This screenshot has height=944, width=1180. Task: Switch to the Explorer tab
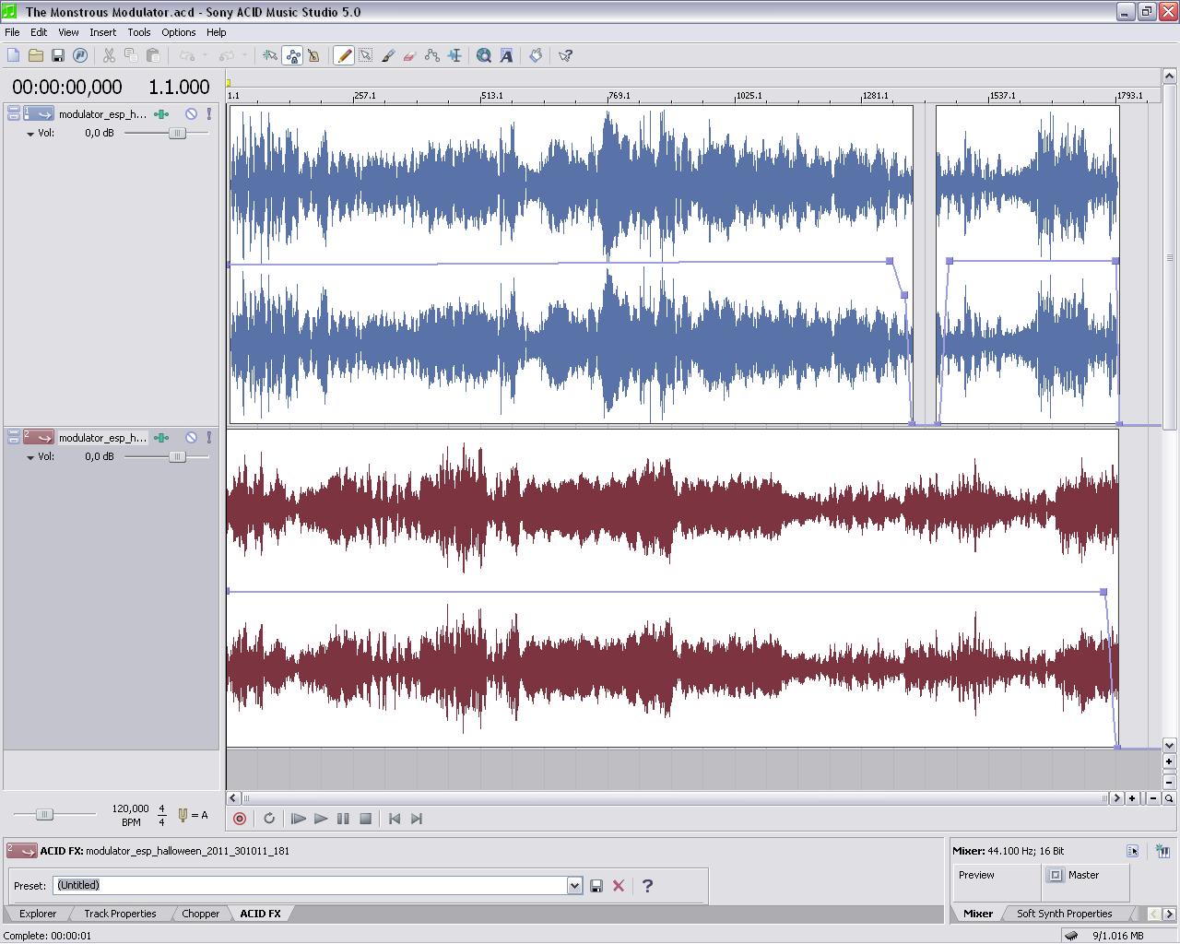(39, 914)
